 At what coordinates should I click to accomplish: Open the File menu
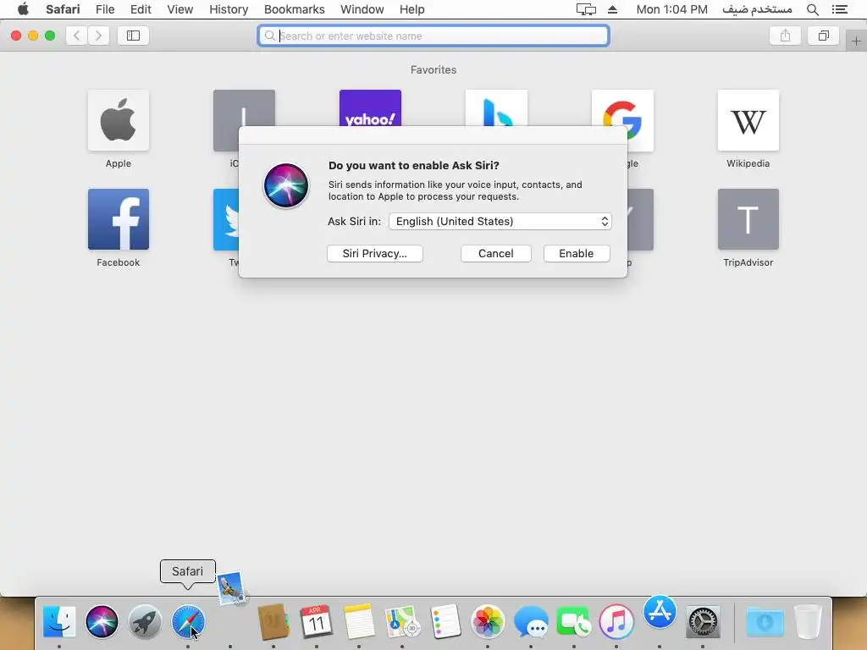[104, 9]
